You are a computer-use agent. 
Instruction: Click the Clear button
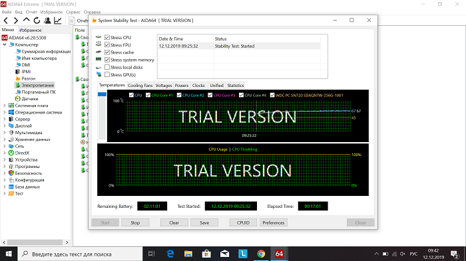point(174,222)
